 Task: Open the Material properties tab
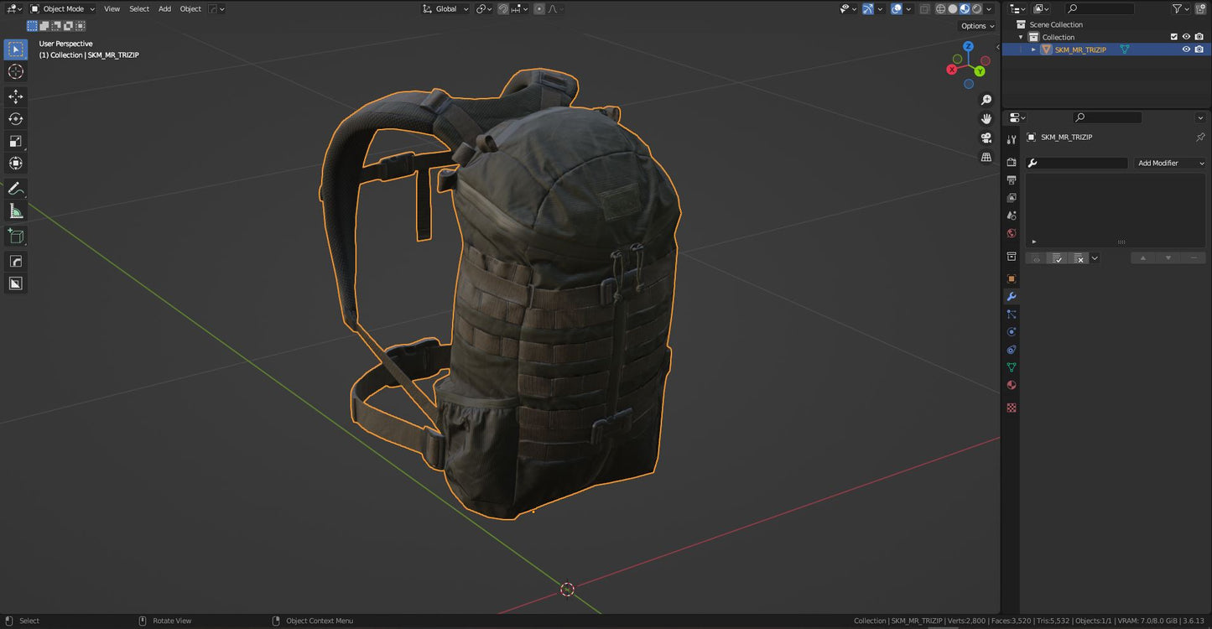(1012, 385)
